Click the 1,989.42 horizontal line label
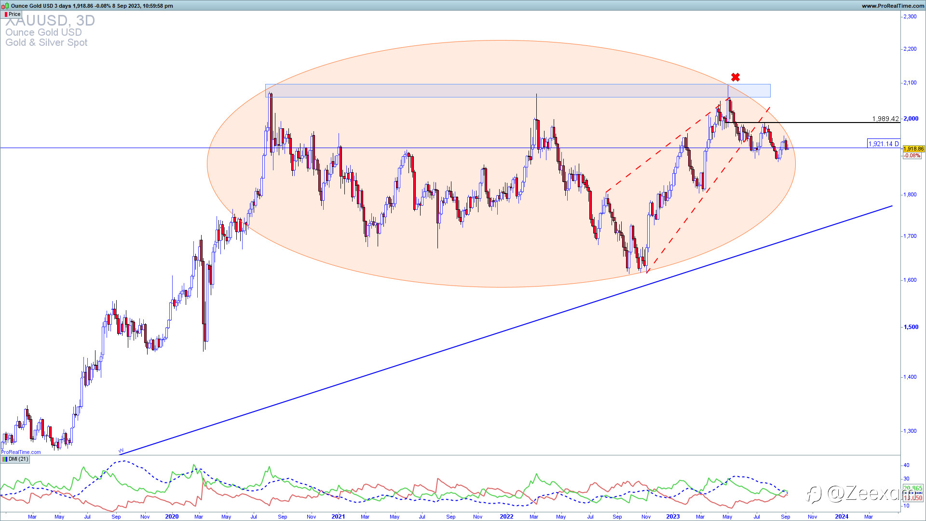This screenshot has height=521, width=926. coord(885,119)
